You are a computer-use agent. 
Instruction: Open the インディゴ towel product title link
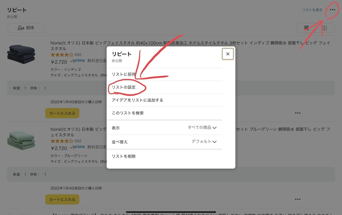coord(190,46)
